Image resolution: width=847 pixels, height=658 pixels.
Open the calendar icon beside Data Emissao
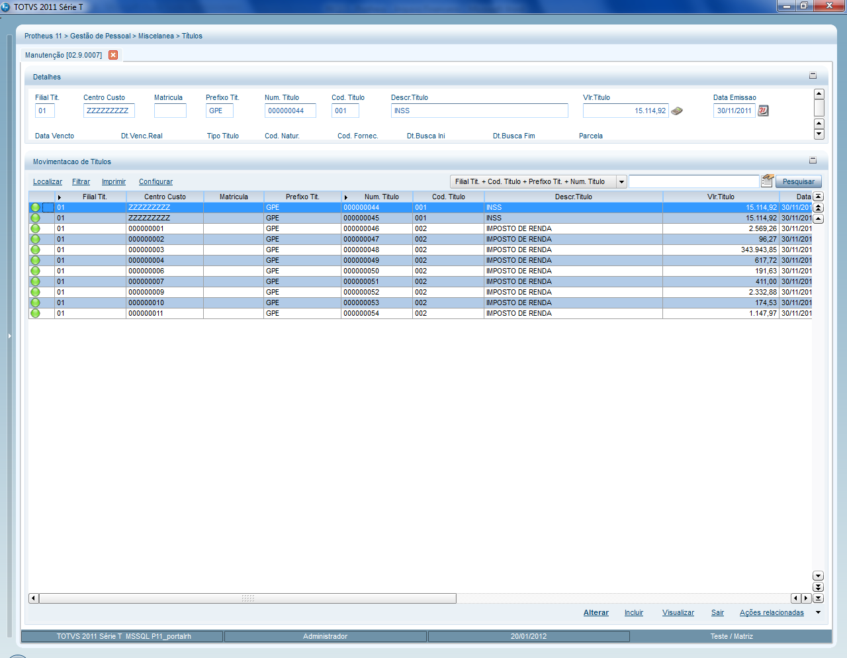763,111
